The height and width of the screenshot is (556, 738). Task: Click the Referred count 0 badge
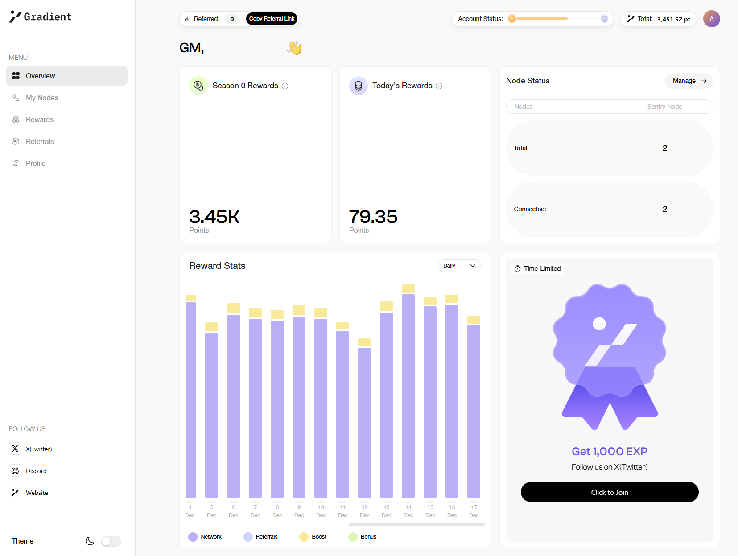pos(232,19)
